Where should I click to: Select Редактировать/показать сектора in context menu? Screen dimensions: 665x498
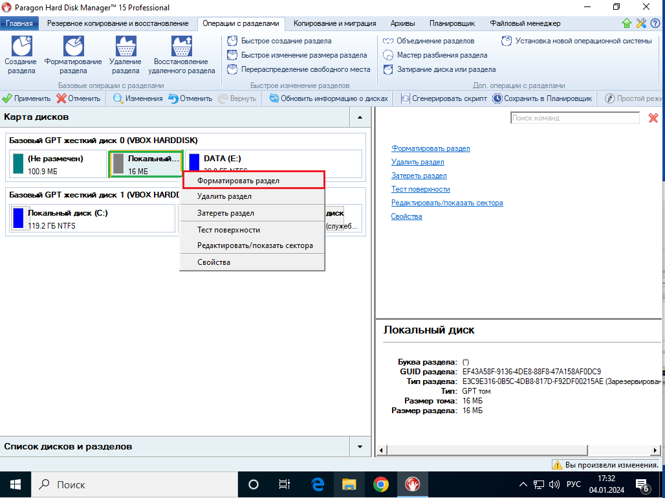[252, 245]
